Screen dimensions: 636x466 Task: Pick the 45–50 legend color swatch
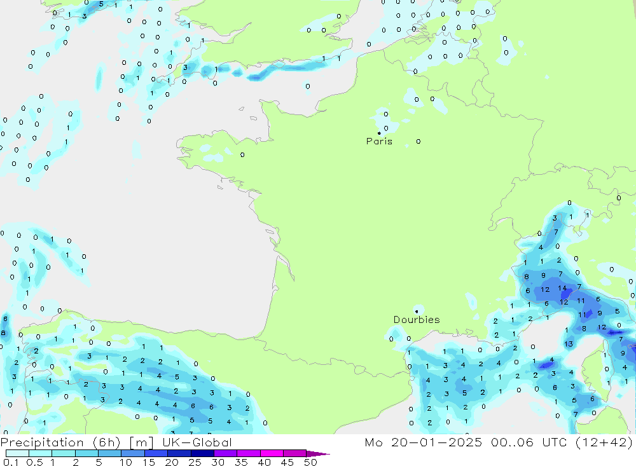pyautogui.click(x=295, y=453)
